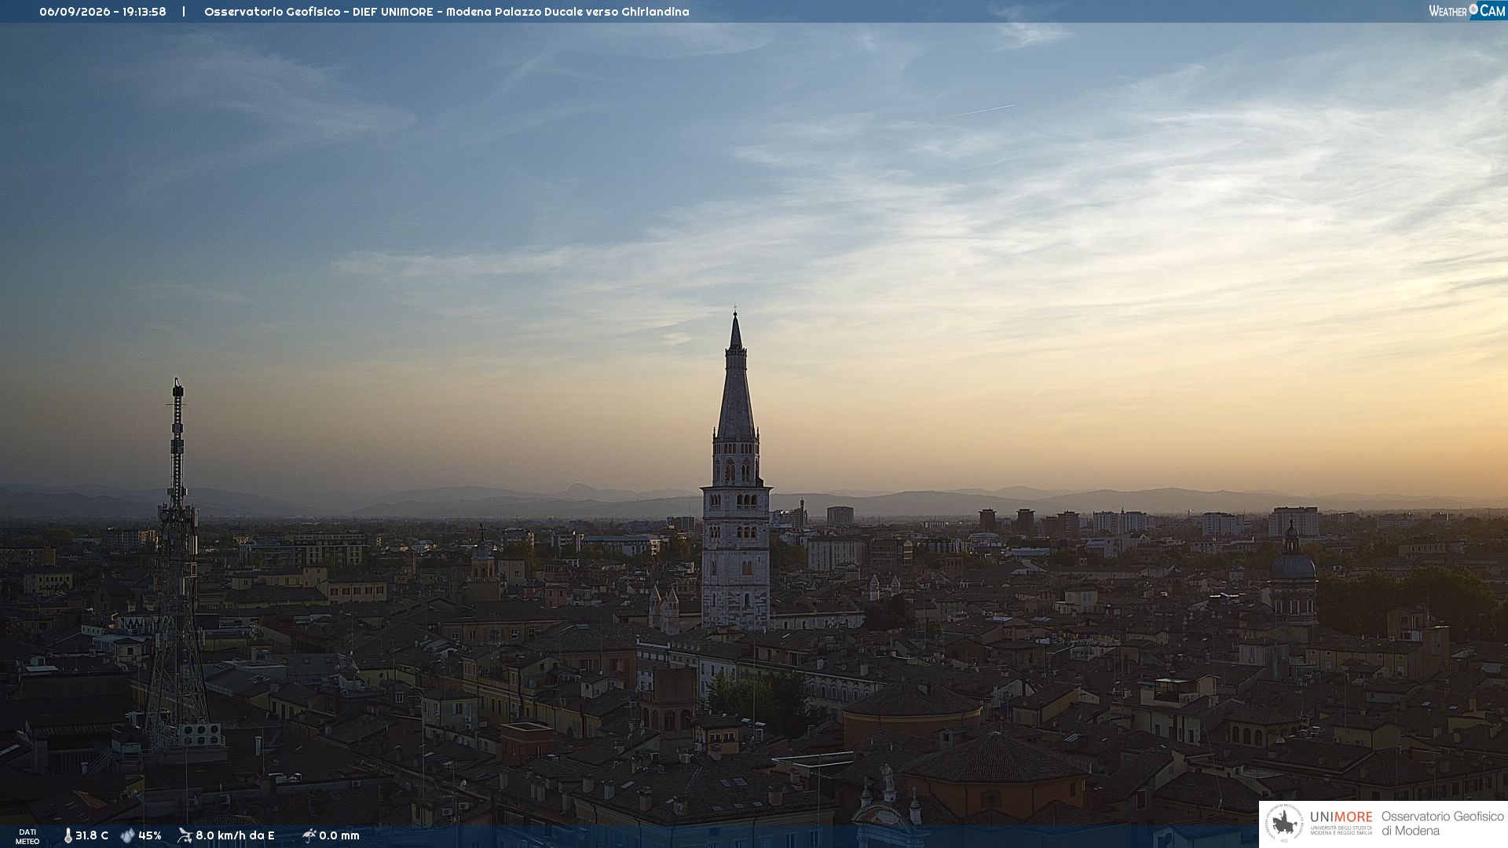Screen dimensions: 1508x848
Task: Click the rain umbrella precipitation icon
Action: [309, 835]
